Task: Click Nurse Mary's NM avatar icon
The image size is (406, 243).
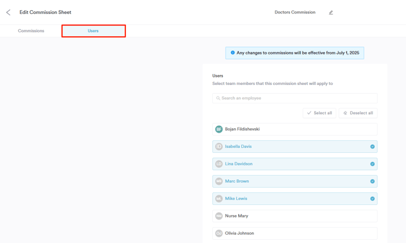Action: point(219,216)
